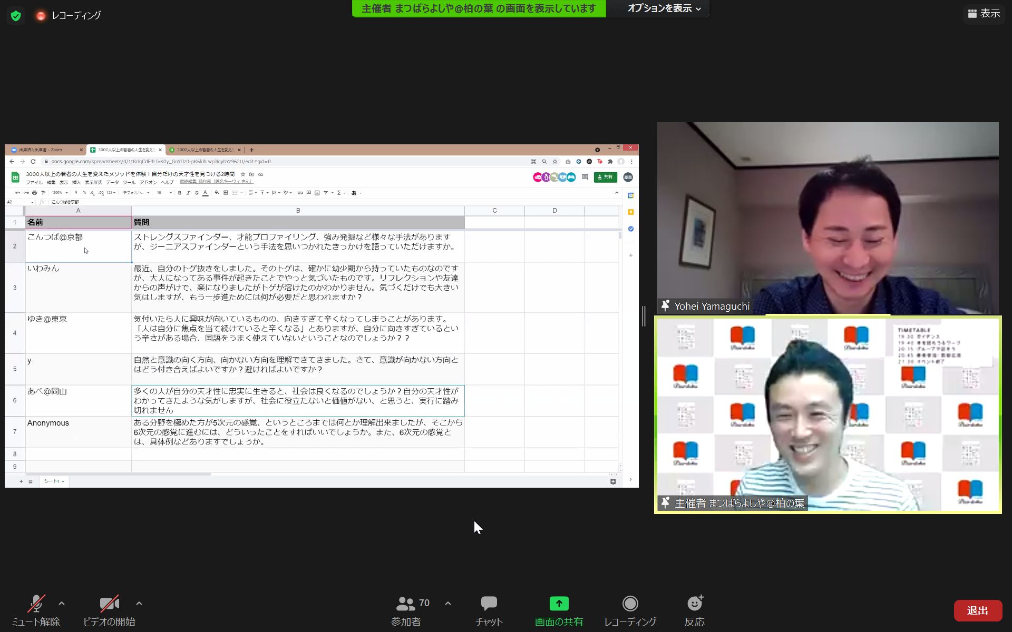Start the video camera
Viewport: 1012px width, 632px height.
pos(109,604)
